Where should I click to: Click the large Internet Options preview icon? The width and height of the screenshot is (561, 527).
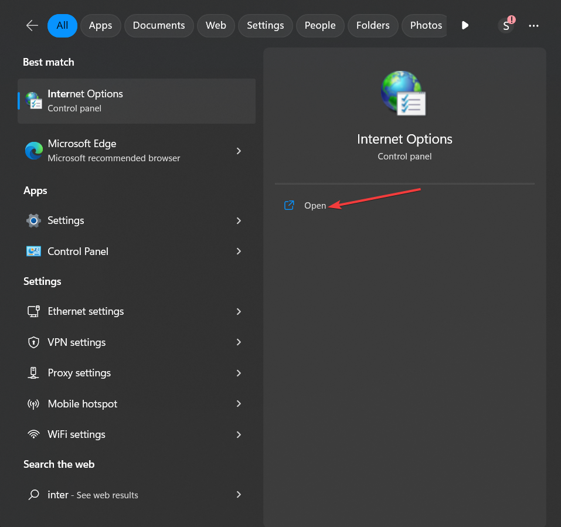[x=403, y=93]
